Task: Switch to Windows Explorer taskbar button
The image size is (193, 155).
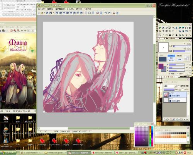Action: 55,153
